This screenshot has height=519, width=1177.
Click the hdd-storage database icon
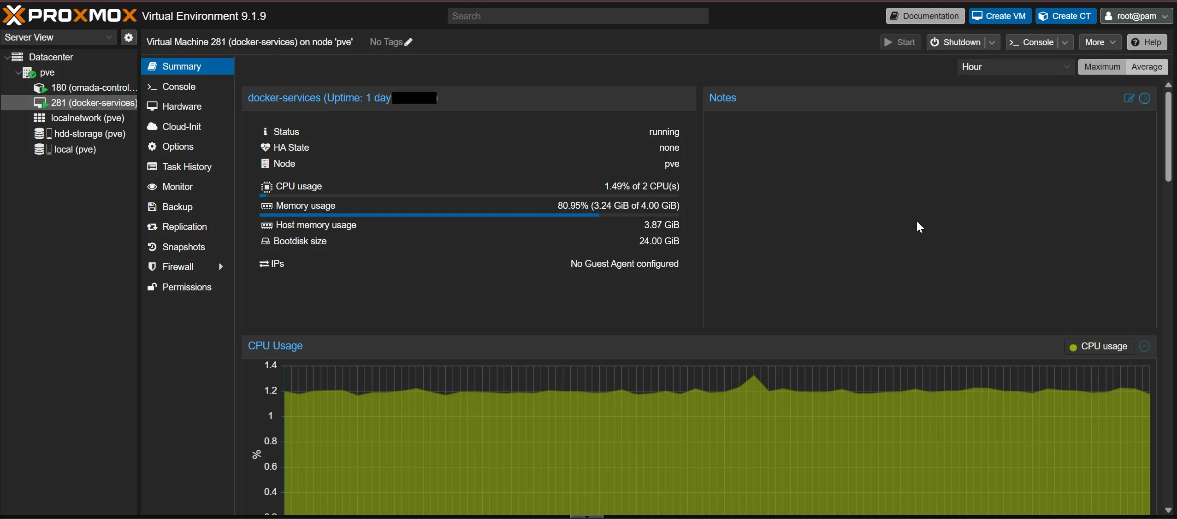click(40, 134)
